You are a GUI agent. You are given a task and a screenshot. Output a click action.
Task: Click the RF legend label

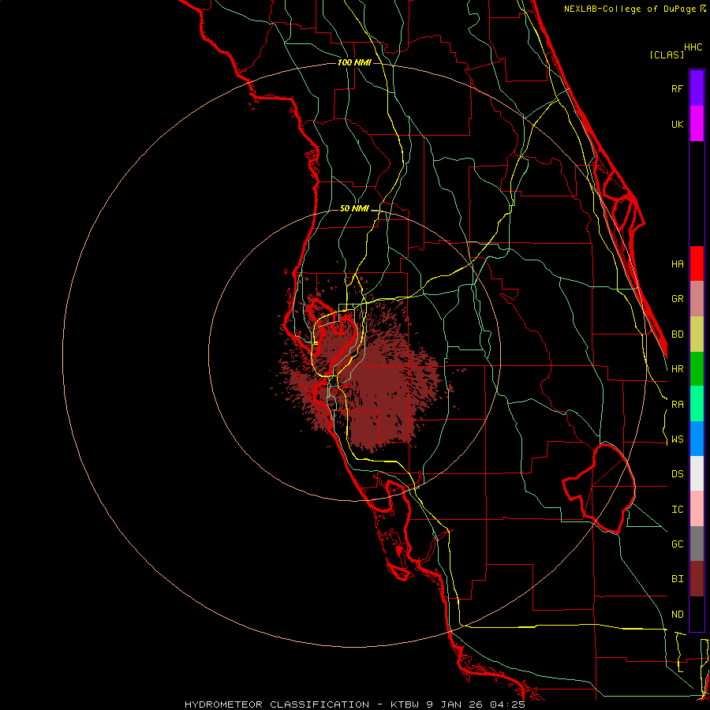(x=677, y=88)
